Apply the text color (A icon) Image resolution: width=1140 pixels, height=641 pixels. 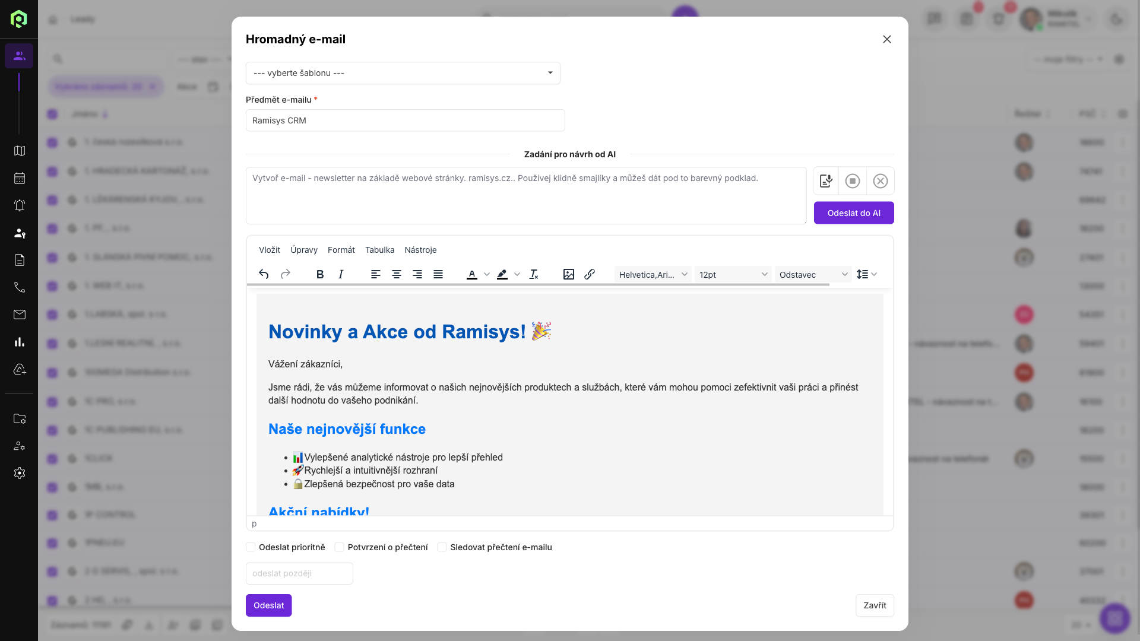pyautogui.click(x=472, y=274)
